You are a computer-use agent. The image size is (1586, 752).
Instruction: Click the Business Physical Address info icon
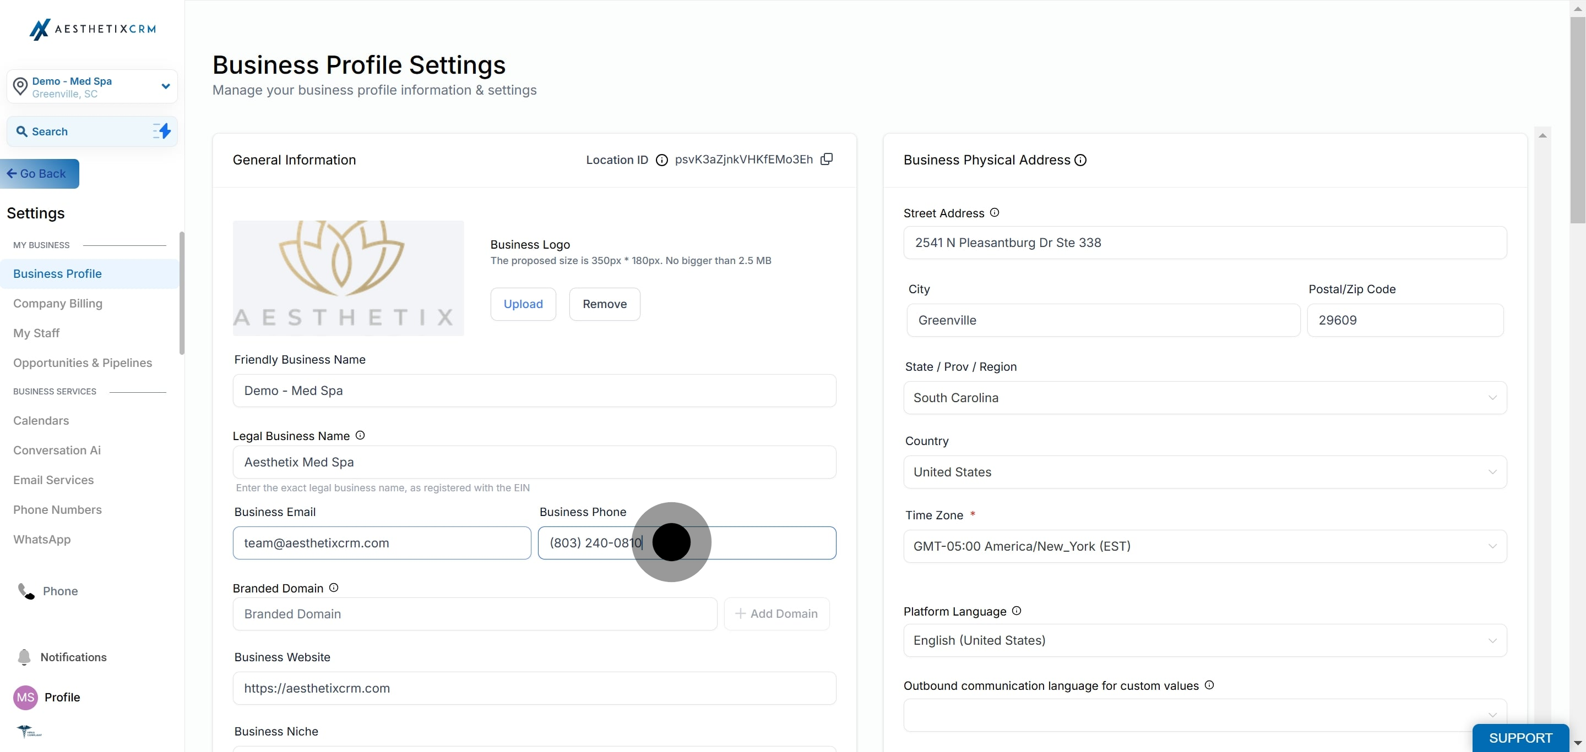point(1080,160)
